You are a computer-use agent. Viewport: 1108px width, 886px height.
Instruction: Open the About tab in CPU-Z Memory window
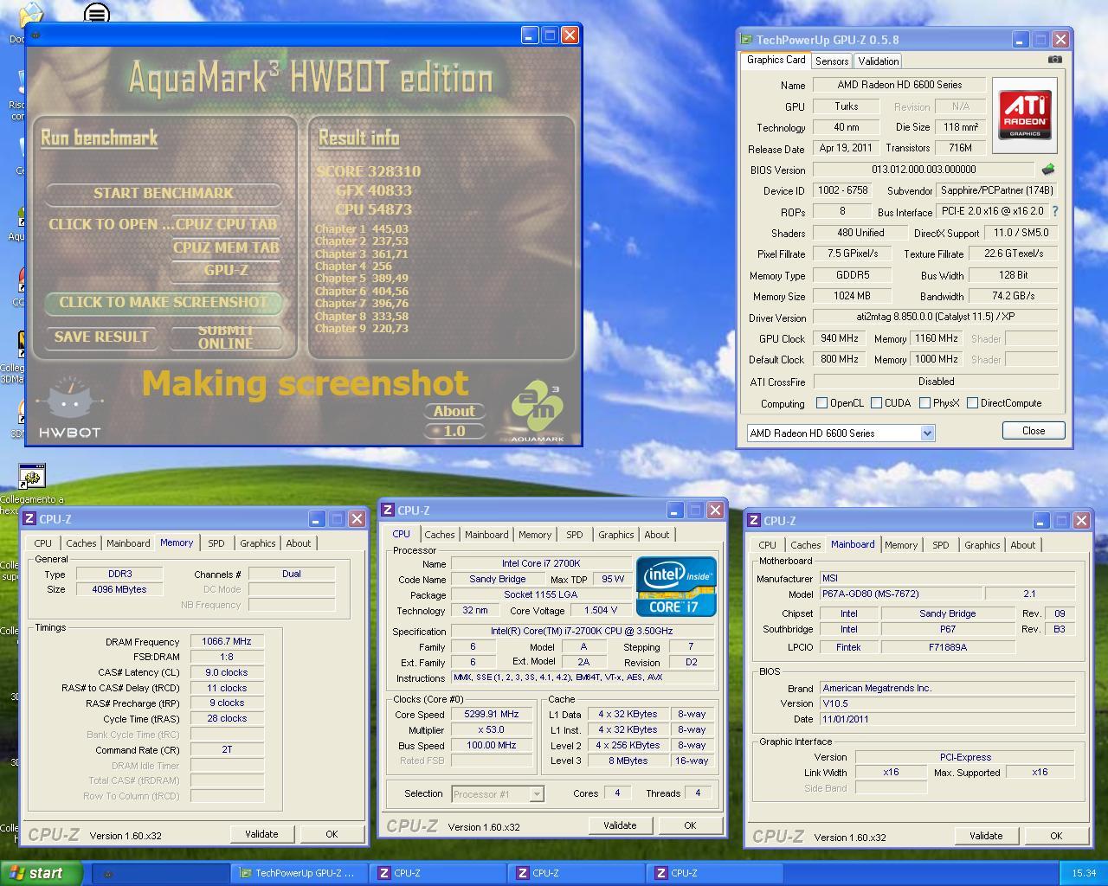tap(299, 543)
